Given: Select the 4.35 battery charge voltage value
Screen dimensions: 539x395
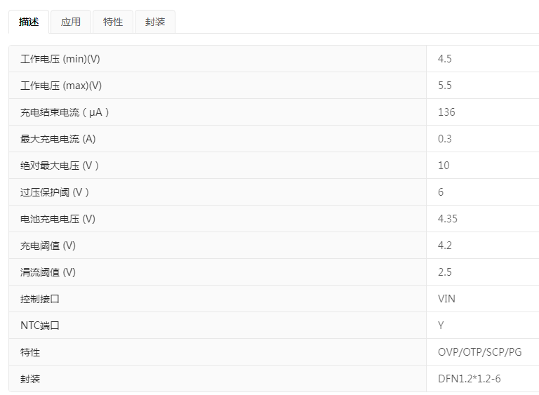Looking at the screenshot, I should 448,219.
